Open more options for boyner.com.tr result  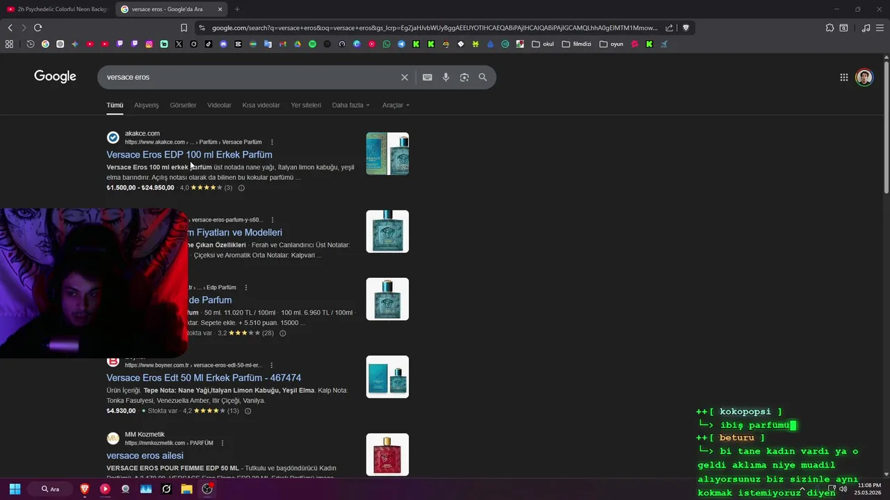(272, 365)
